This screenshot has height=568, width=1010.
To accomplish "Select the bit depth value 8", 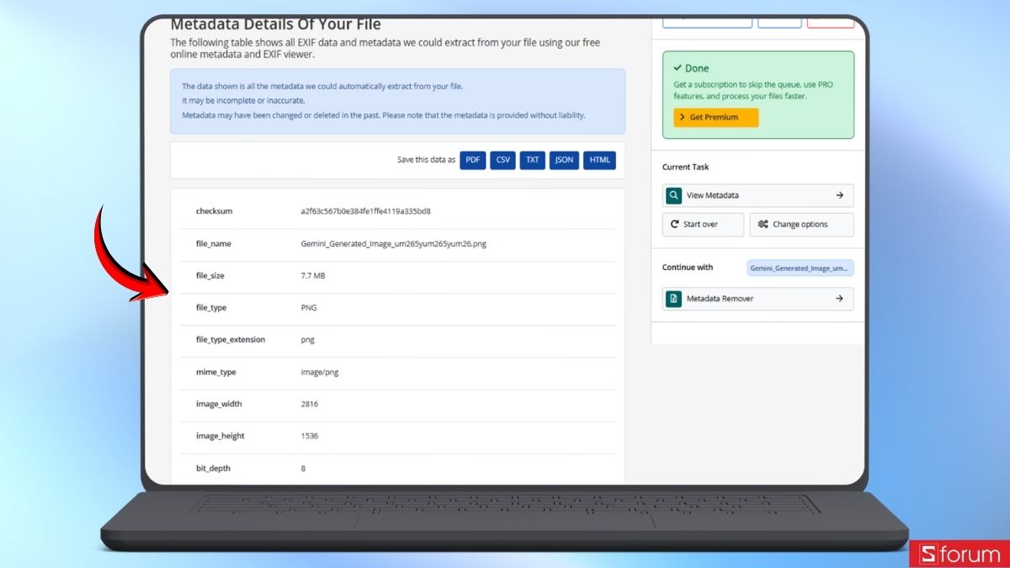I will coord(303,468).
